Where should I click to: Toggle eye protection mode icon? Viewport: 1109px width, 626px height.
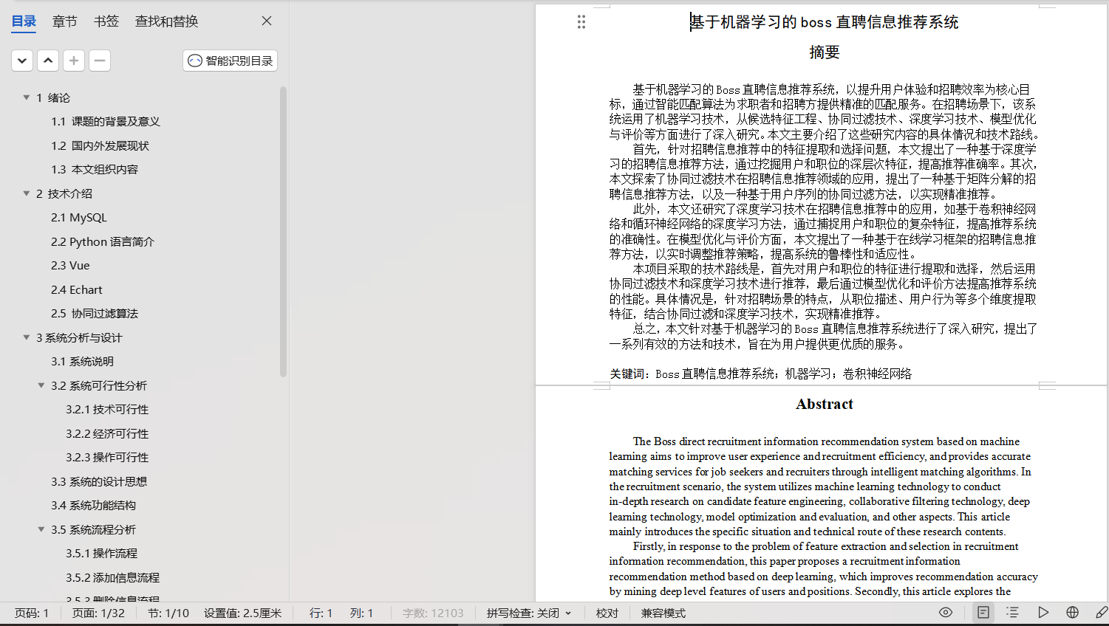point(946,613)
